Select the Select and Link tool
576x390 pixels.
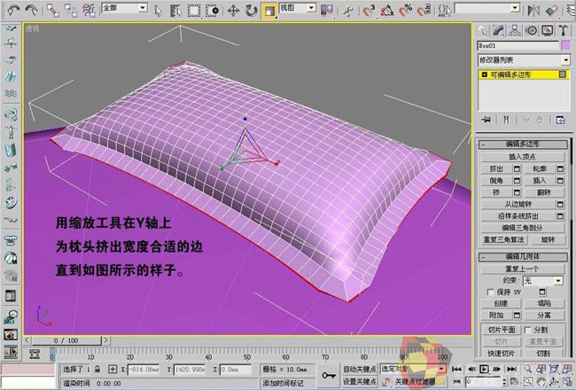tap(52, 11)
